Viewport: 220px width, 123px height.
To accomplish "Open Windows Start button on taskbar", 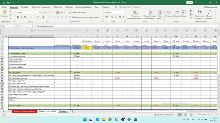I will [x=85, y=120].
